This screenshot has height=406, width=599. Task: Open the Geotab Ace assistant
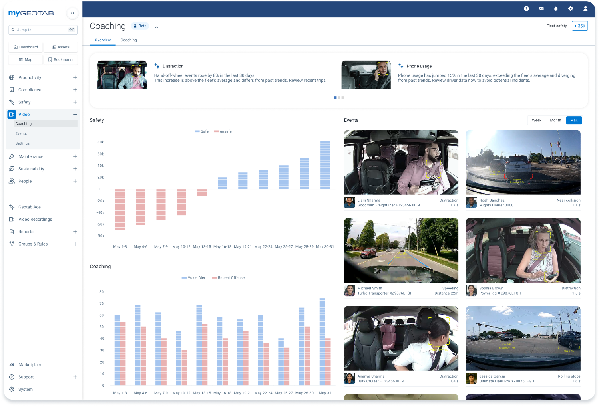[x=30, y=207]
